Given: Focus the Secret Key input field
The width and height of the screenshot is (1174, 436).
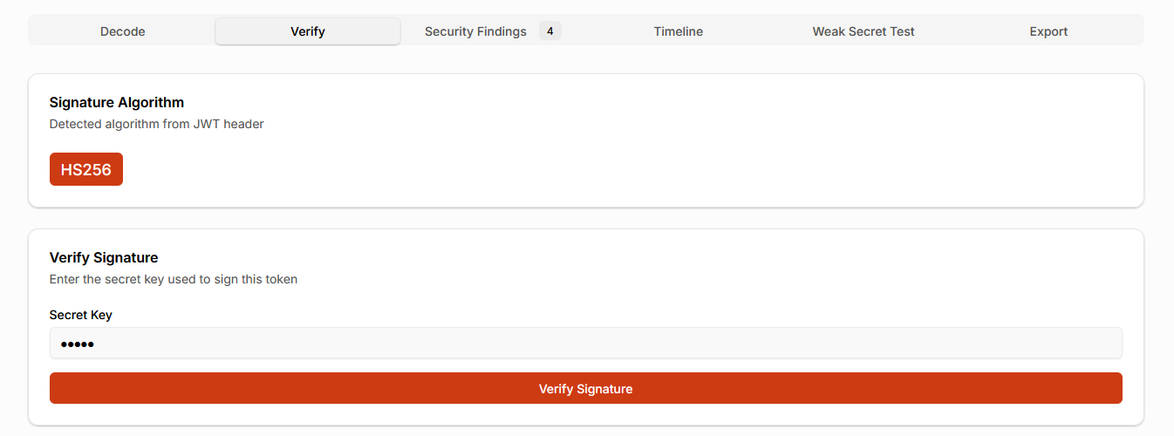Looking at the screenshot, I should (586, 344).
